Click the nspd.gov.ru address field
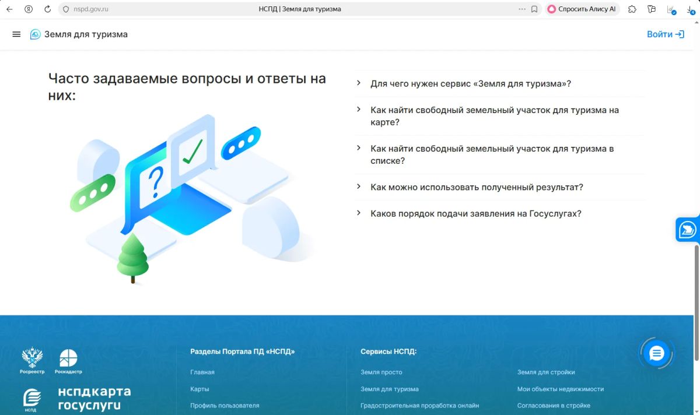This screenshot has width=700, height=415. coord(91,9)
